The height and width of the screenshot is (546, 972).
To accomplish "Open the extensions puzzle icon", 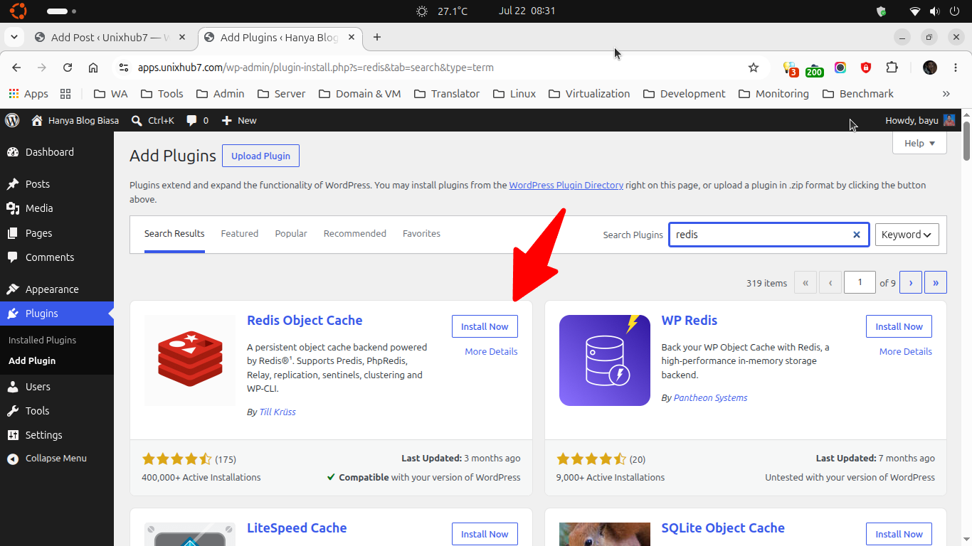I will (x=892, y=68).
